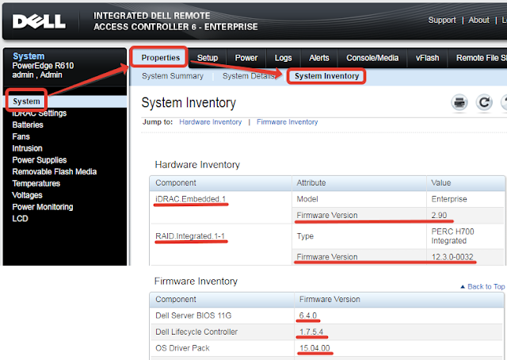Click the OS Driver Pack version 15.04.00
This screenshot has height=360, width=507.
pyautogui.click(x=314, y=348)
